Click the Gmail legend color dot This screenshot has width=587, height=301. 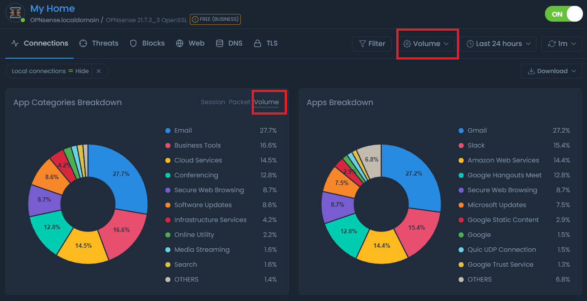(461, 130)
